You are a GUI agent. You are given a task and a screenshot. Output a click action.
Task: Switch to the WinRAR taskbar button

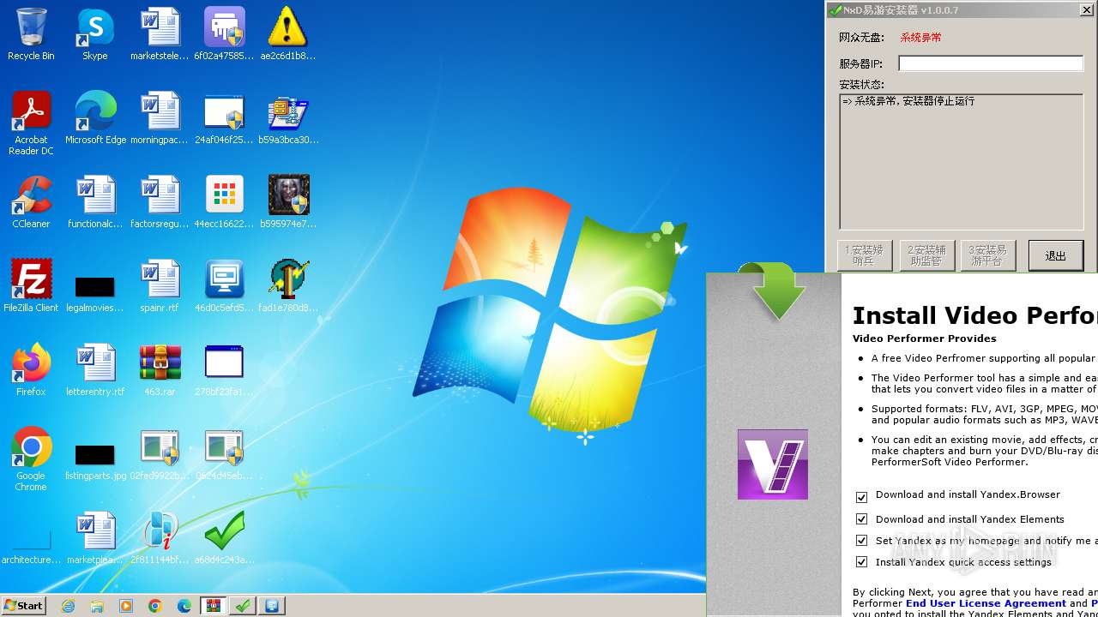pos(214,606)
